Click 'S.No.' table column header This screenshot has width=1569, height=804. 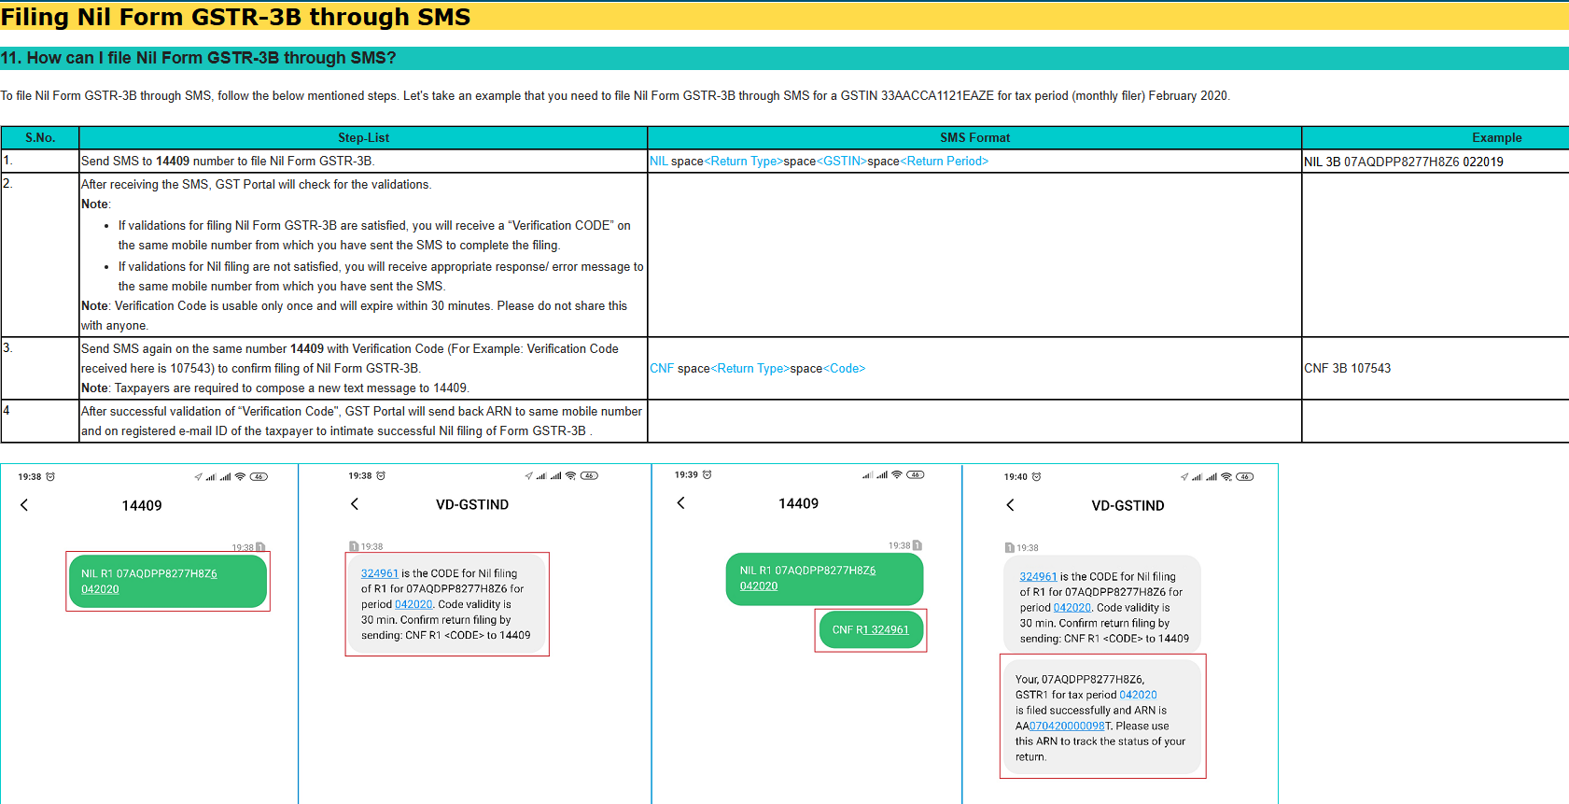[40, 137]
